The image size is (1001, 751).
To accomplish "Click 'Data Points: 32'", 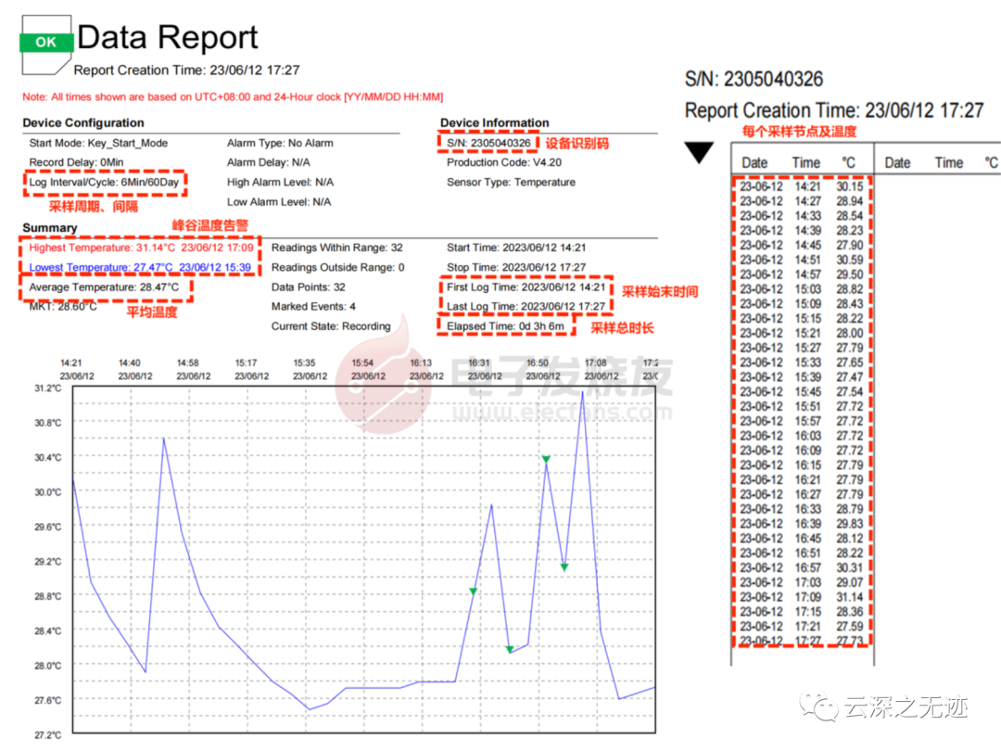I will tap(309, 287).
